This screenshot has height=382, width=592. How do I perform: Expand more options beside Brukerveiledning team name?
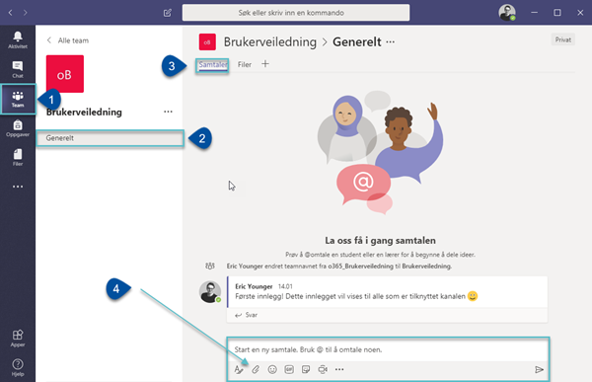[168, 112]
